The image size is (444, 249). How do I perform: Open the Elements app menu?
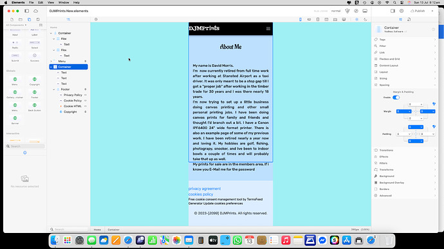pyautogui.click(x=18, y=3)
